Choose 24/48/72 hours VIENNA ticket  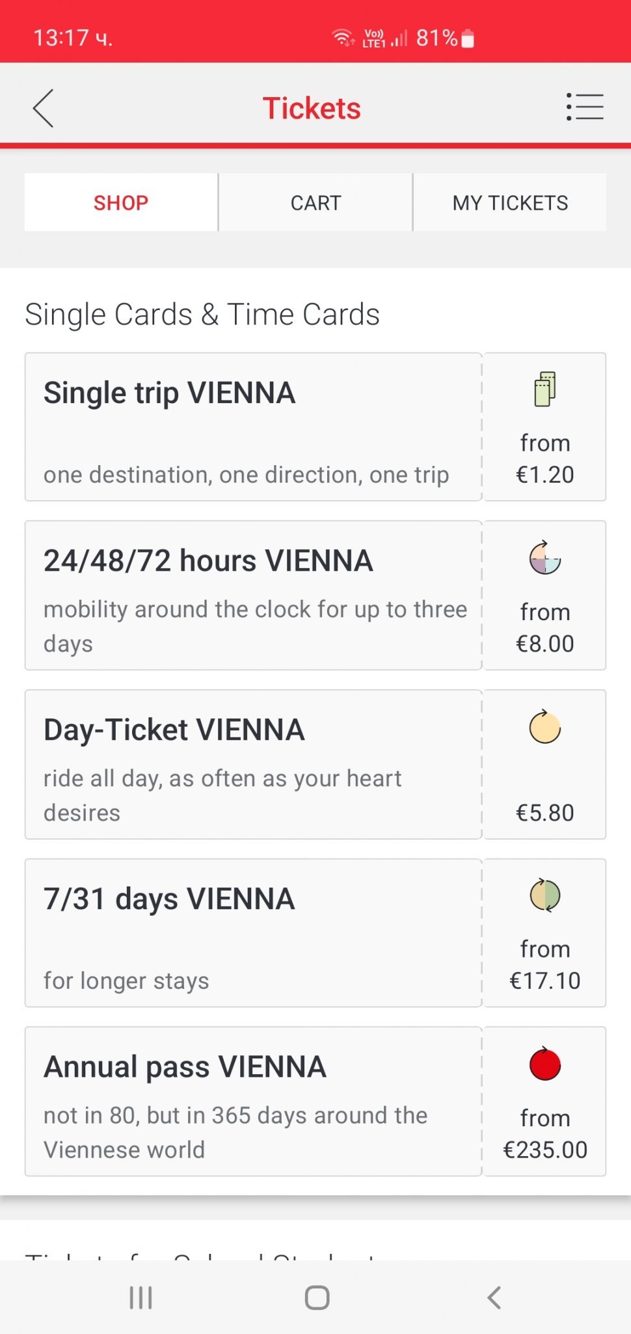[253, 595]
